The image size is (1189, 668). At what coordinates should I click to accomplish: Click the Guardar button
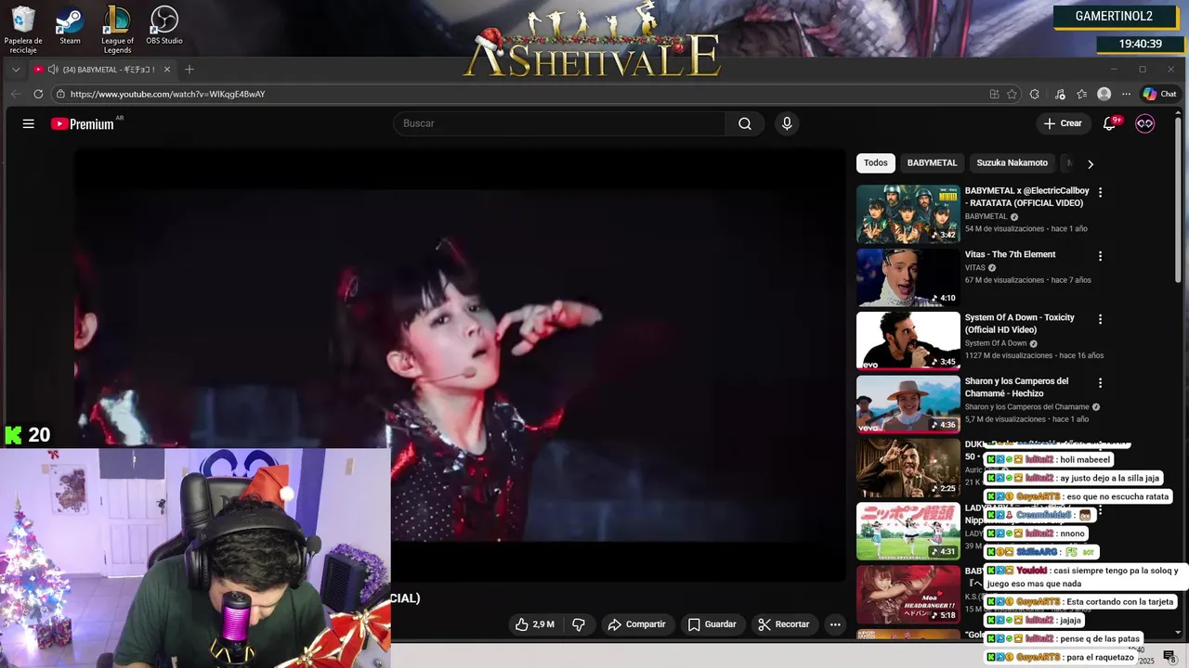712,624
